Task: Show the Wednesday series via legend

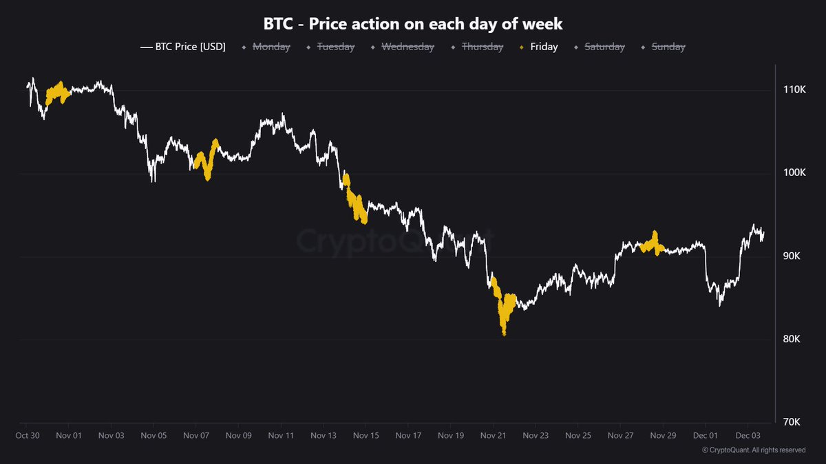Action: [x=407, y=47]
